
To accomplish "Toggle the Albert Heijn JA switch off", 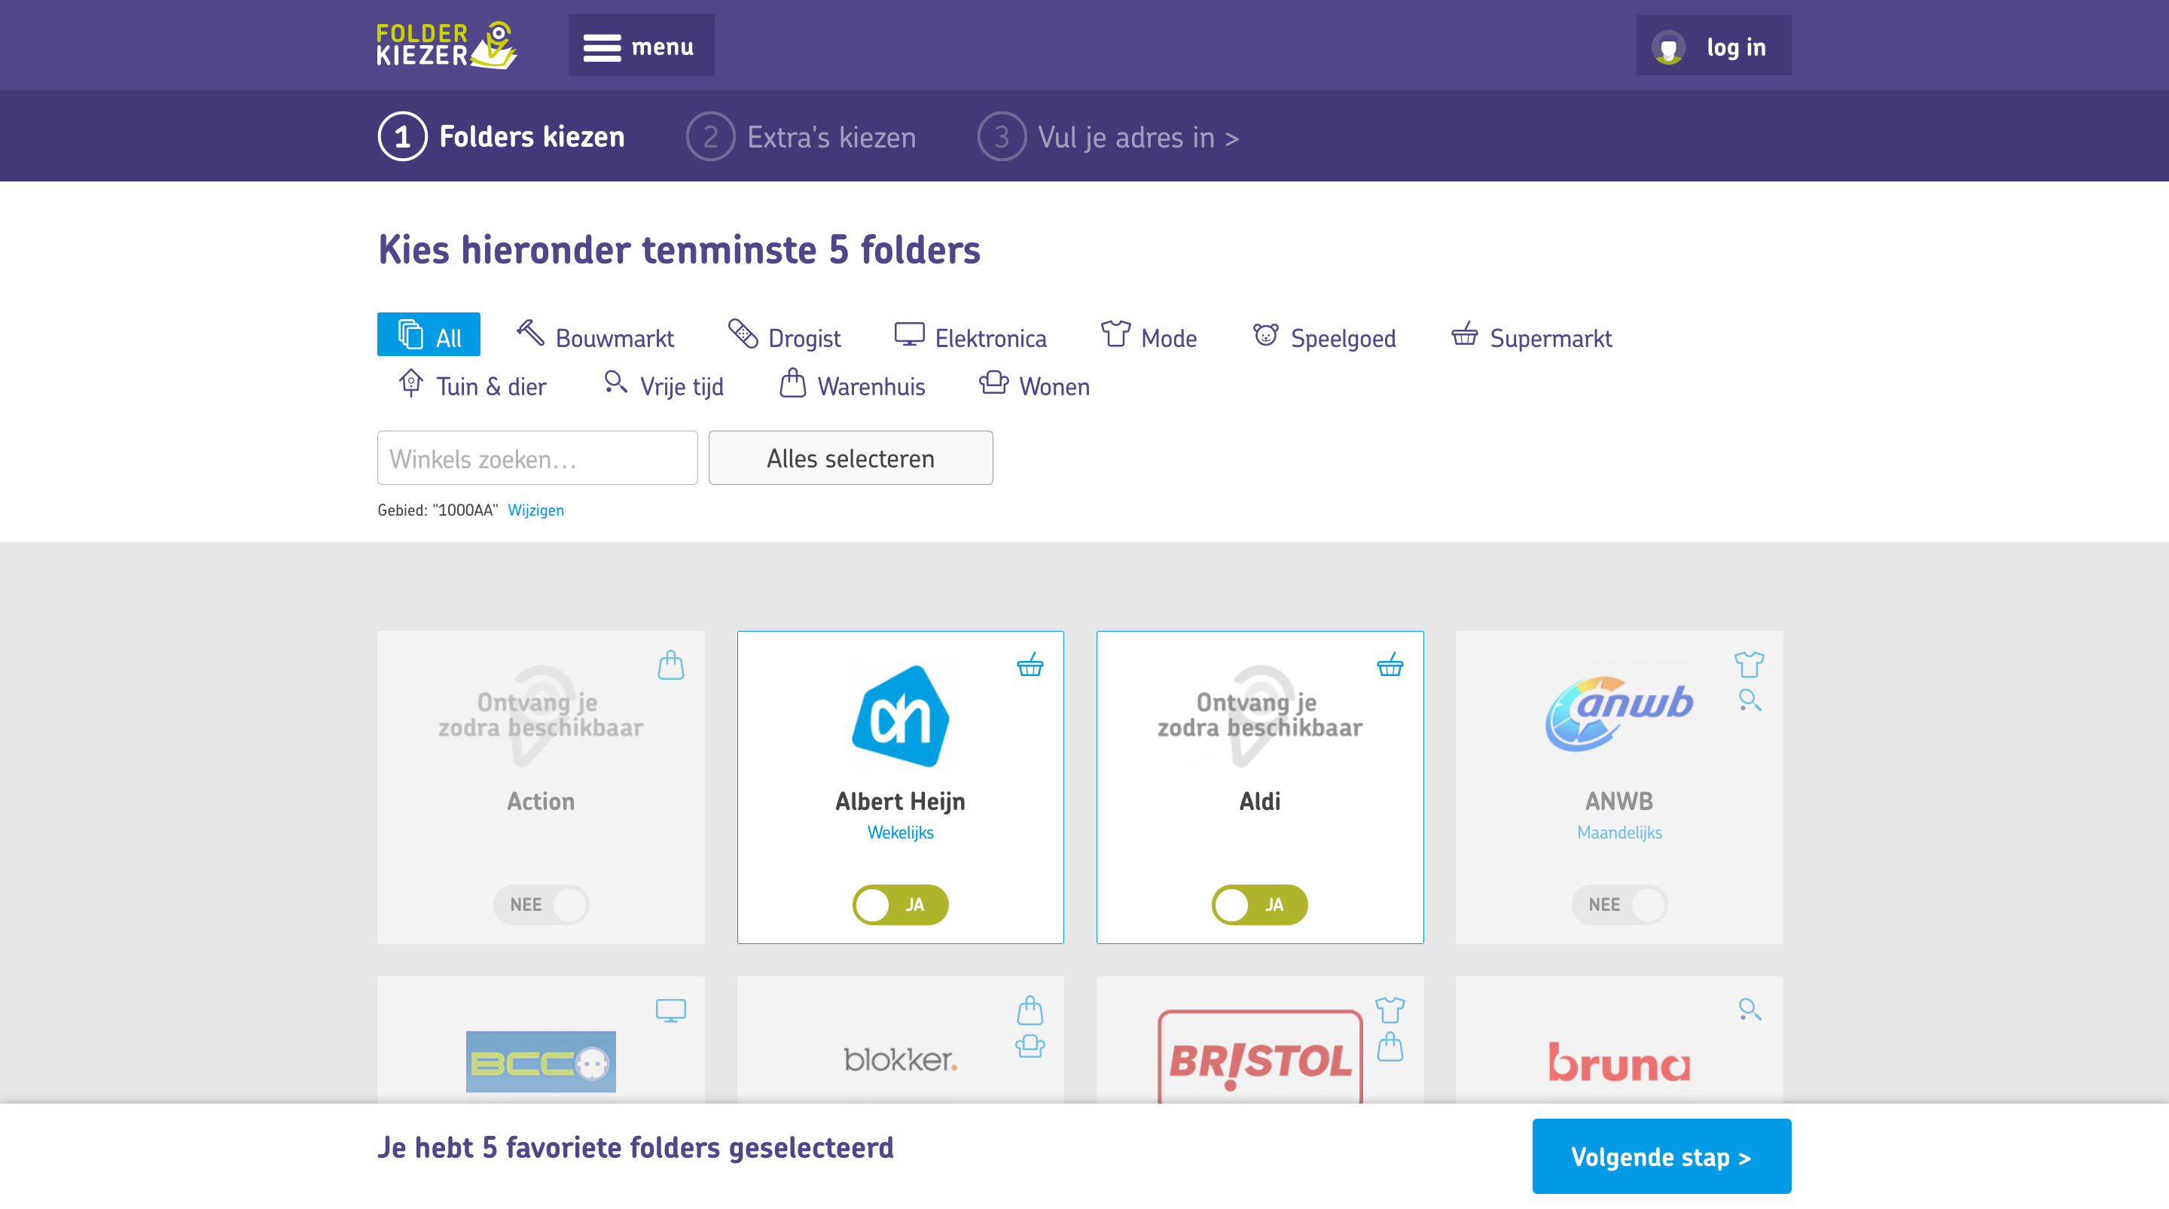I will point(900,904).
